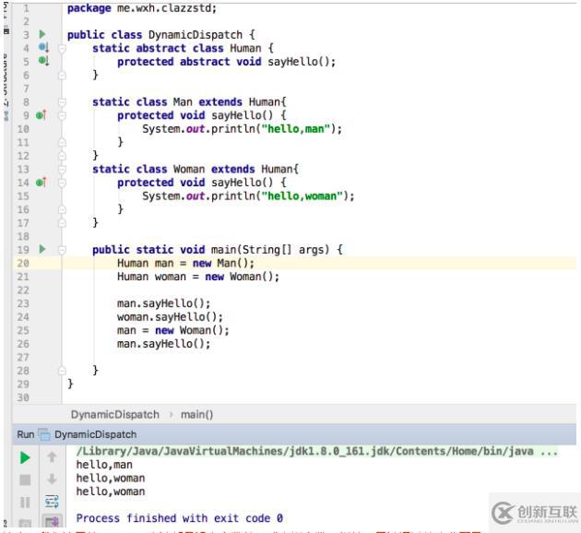
Task: Click the override marker on Woman's sayHello line
Action: (41, 183)
